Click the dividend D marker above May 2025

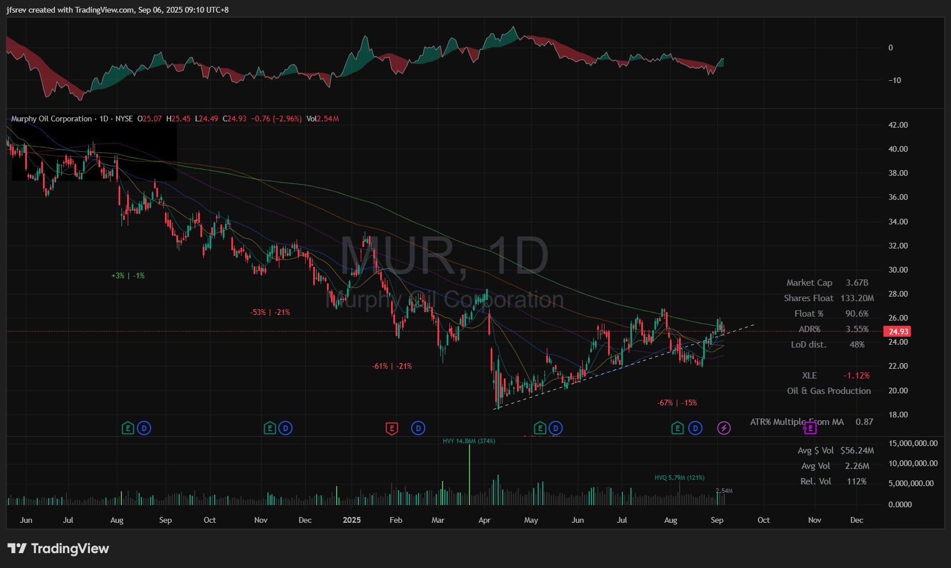[x=555, y=428]
